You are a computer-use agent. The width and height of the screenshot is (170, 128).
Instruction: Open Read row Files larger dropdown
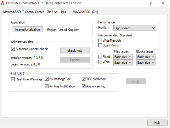click(x=123, y=56)
